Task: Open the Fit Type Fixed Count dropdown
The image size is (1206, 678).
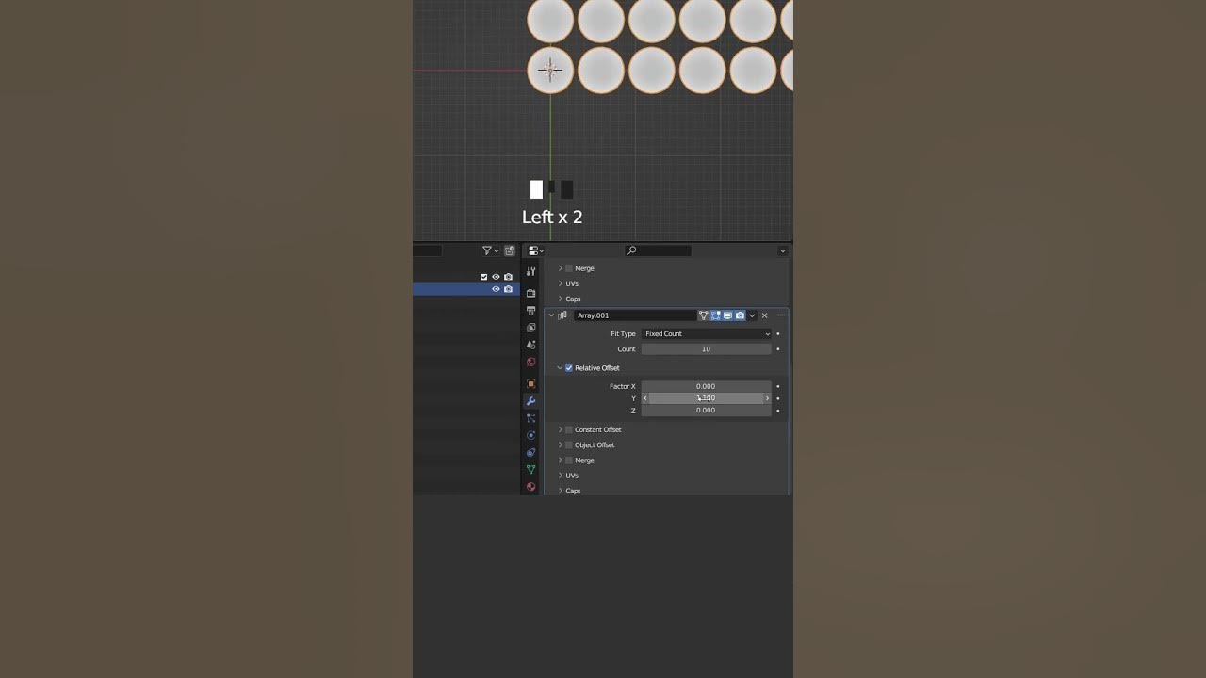Action: [707, 333]
